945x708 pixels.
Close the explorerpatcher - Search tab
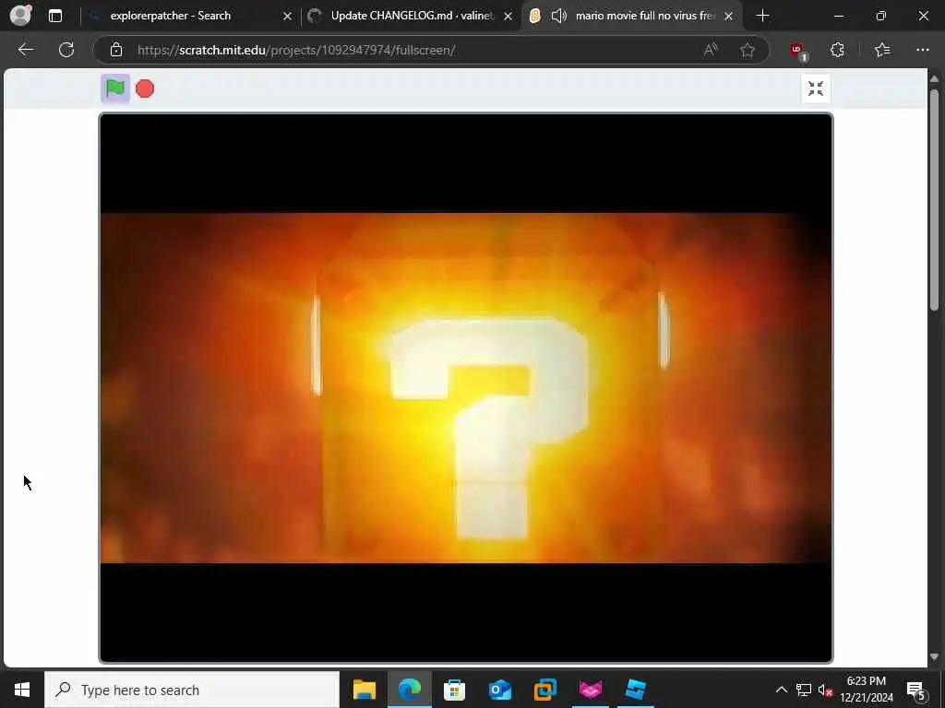(288, 17)
